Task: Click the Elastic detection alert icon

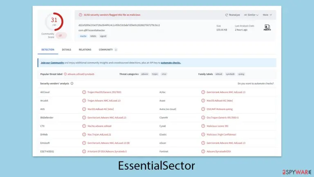Action: coord(203,134)
